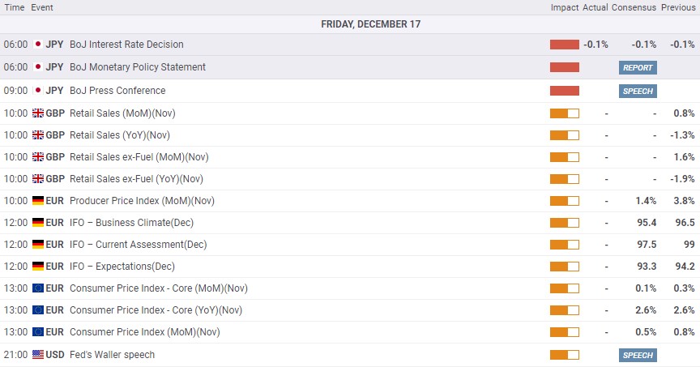Open the SPEECH button for BoJ Press Conference
This screenshot has width=700, height=367.
tap(638, 91)
